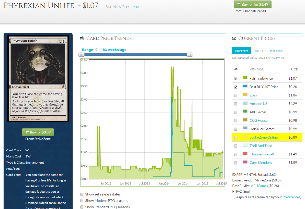305x209 pixels.
Task: Click the Vendor column header
Action: 257,69
